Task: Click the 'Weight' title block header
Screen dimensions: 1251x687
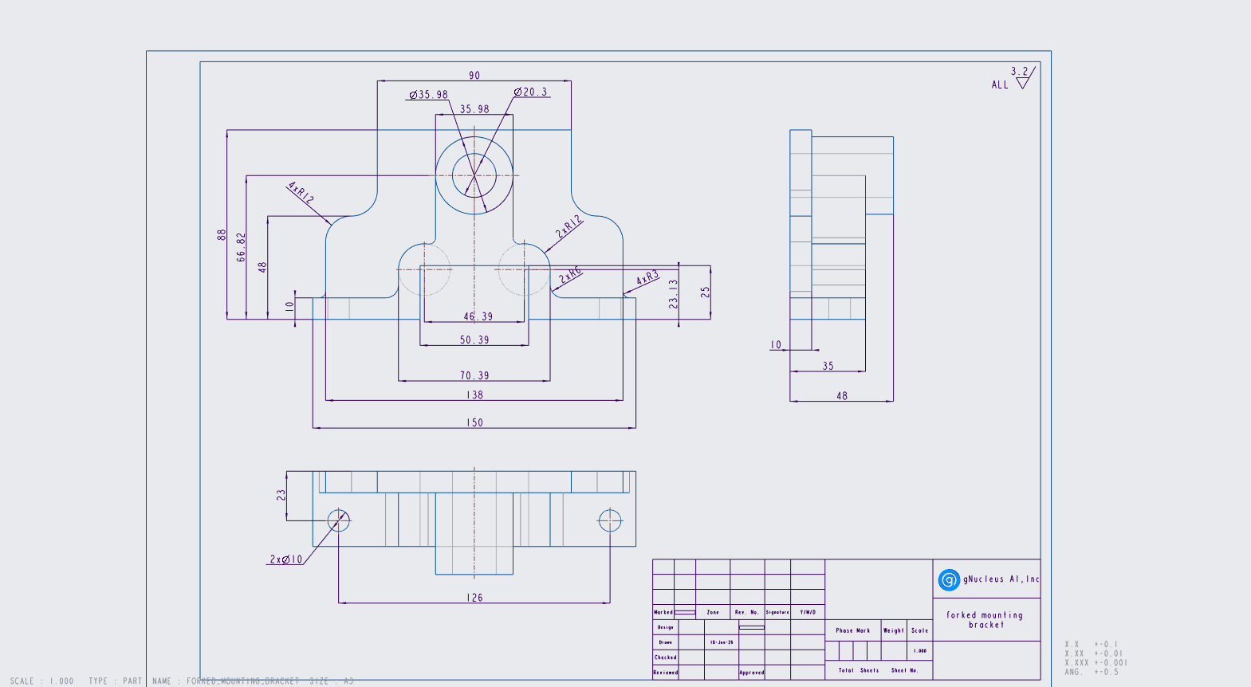Action: [x=893, y=630]
